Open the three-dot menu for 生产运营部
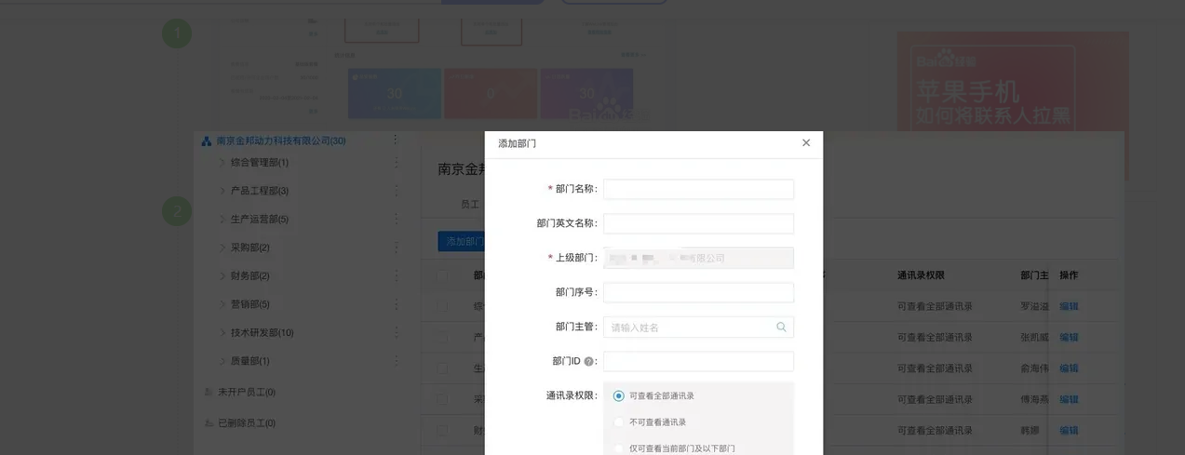The image size is (1185, 455). [x=396, y=219]
